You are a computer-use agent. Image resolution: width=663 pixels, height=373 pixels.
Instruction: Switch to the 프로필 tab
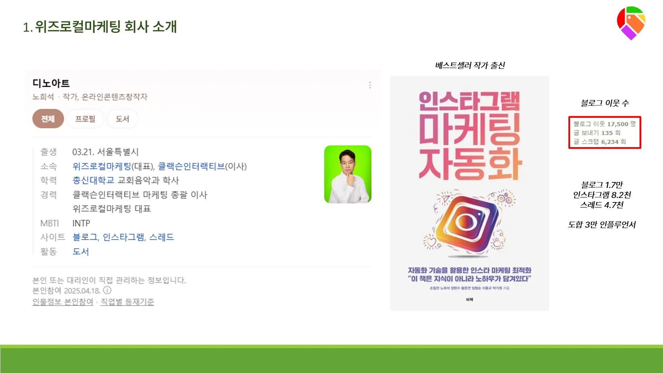(x=85, y=119)
